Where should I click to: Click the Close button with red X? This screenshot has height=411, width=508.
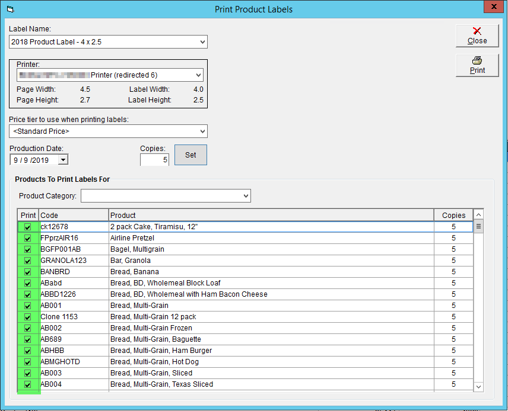click(477, 36)
